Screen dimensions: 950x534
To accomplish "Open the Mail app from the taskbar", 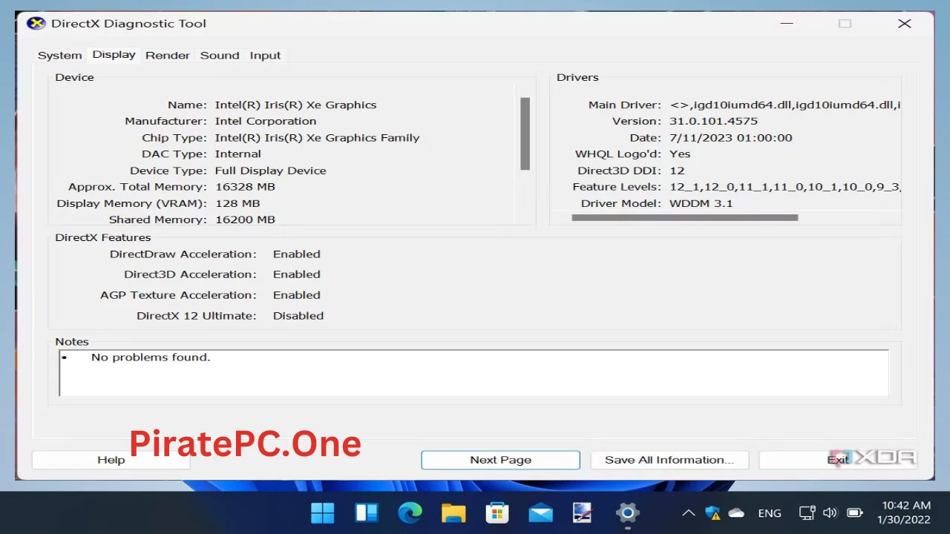I will click(x=540, y=512).
